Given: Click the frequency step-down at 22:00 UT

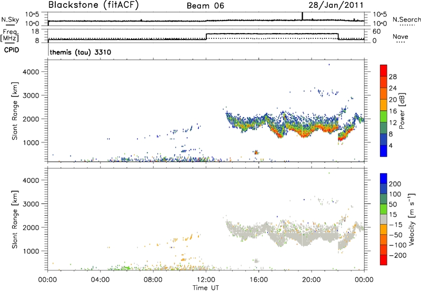Looking at the screenshot, I should (x=338, y=36).
